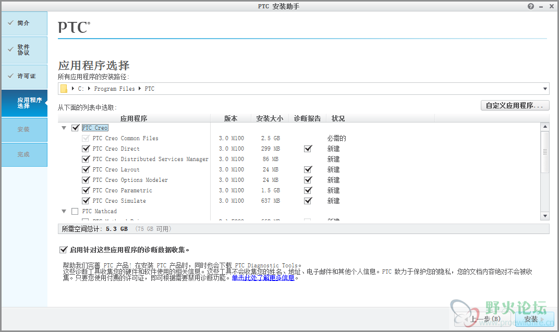Click the 安装 install button
This screenshot has height=332, width=559.
click(534, 319)
